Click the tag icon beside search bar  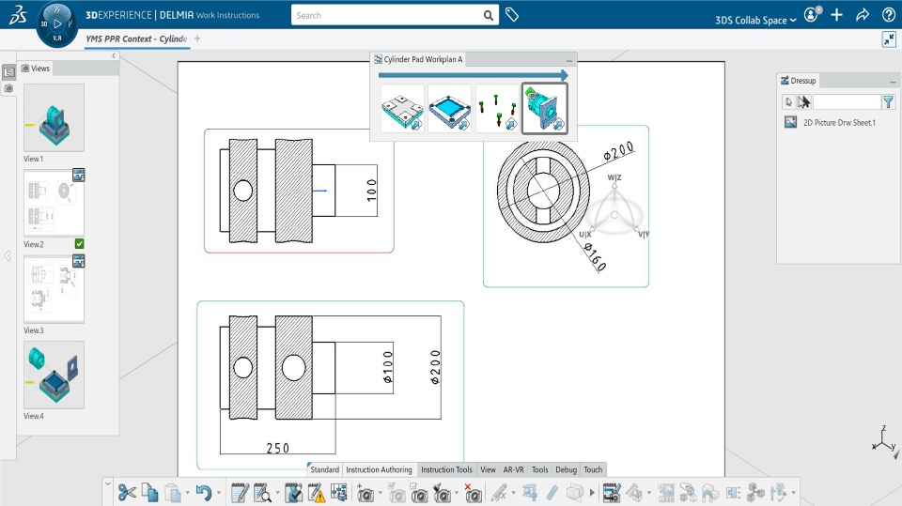point(512,15)
